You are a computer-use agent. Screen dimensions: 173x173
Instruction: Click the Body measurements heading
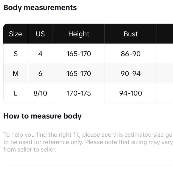click(x=40, y=8)
